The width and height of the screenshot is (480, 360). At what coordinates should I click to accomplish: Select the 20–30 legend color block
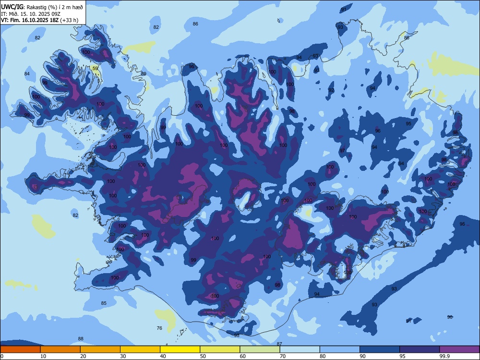tap(100, 349)
